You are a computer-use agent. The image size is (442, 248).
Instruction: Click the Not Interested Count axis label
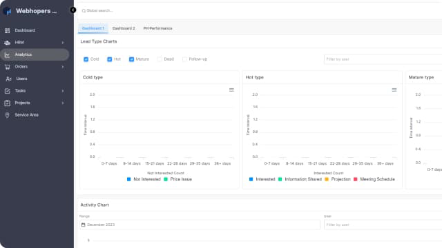[166, 173]
